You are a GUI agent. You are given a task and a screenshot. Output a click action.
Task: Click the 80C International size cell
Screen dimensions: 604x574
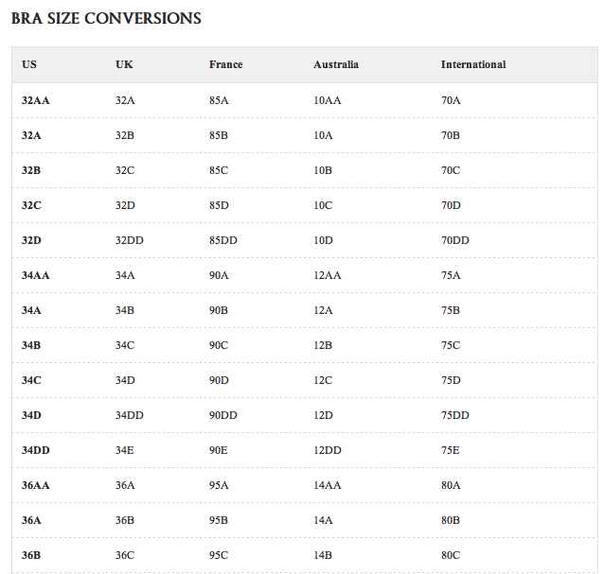(x=451, y=555)
